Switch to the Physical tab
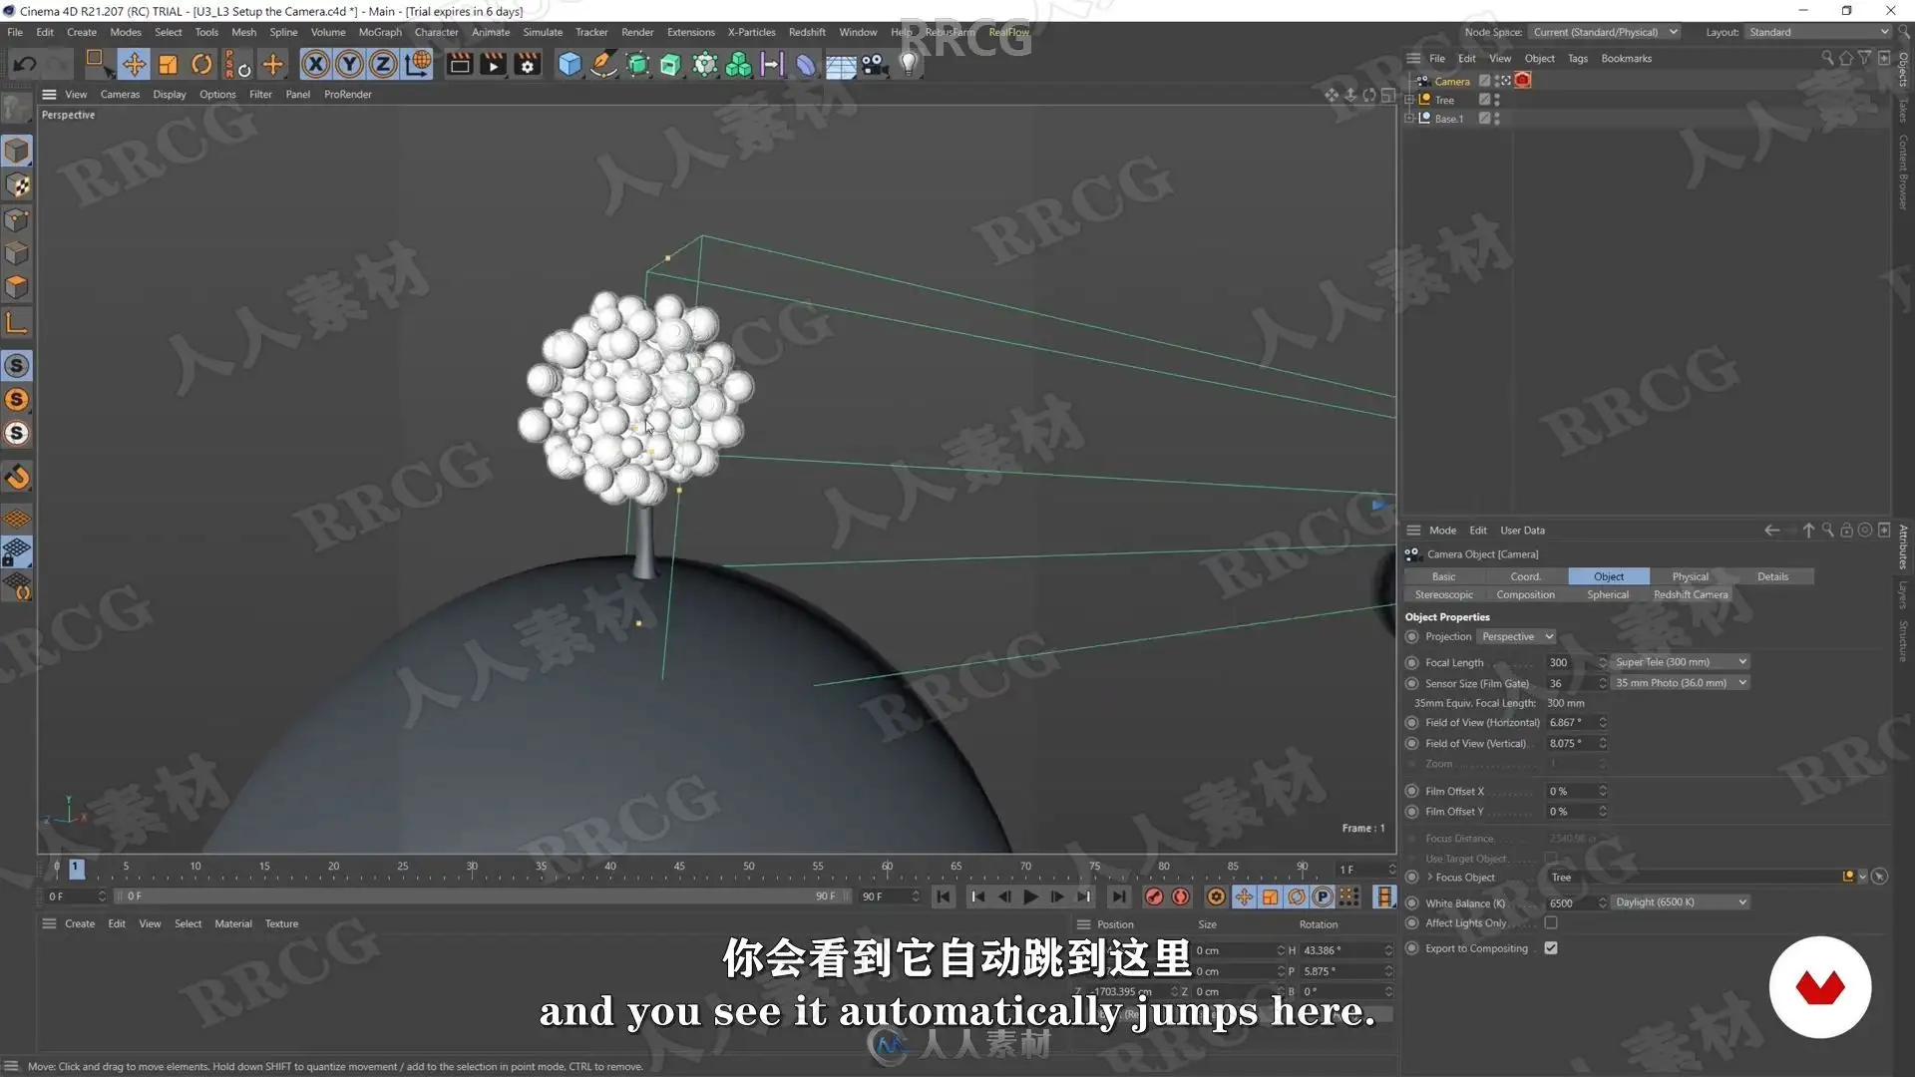The width and height of the screenshot is (1915, 1077). tap(1691, 576)
